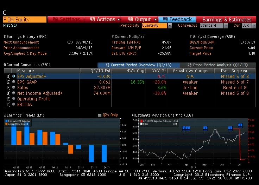Viewport: 259px width, 185px height.
Task: Click the Past Surprise column header
Action: pos(235,71)
